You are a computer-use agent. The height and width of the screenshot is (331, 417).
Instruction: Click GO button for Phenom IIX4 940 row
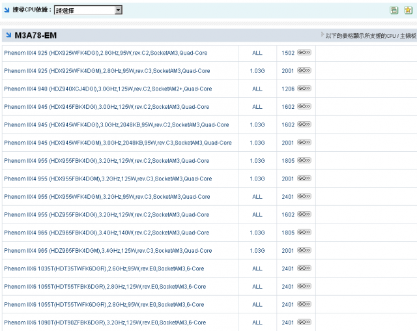[304, 89]
